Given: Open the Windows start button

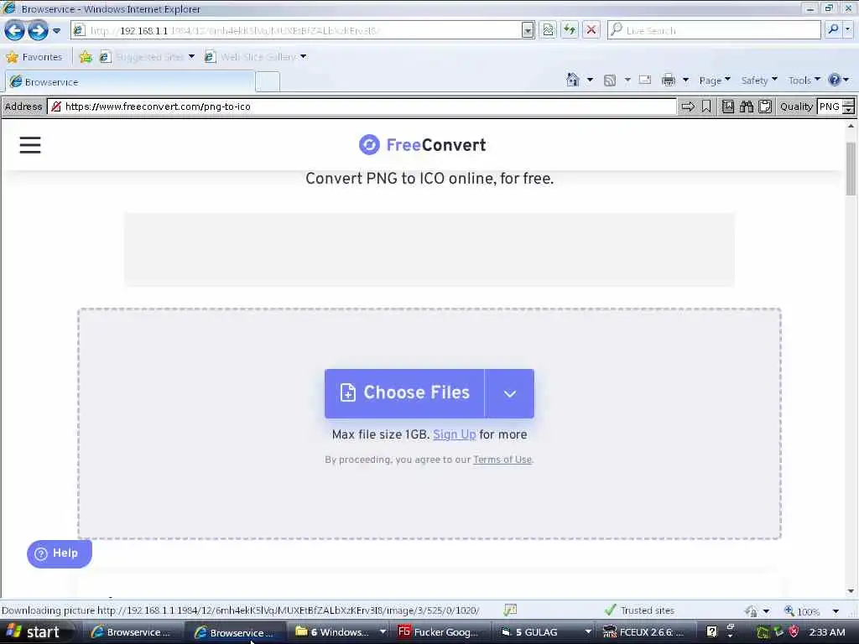Looking at the screenshot, I should click(x=36, y=632).
